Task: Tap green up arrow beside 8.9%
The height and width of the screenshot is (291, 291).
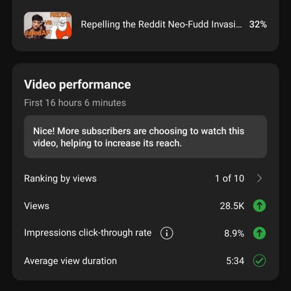Action: [x=259, y=233]
